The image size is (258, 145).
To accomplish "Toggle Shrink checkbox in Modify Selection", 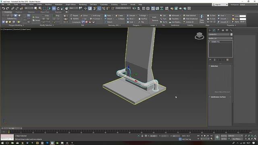I will click(x=36, y=21).
